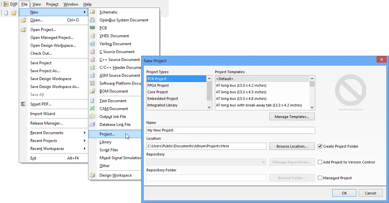Expand the Recent Projects submenu
The width and height of the screenshot is (389, 203).
[x=85, y=140]
